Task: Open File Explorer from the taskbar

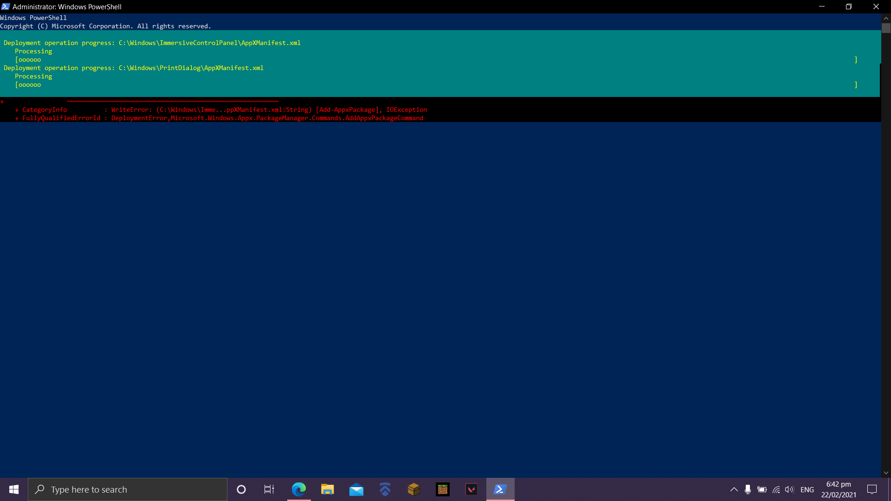Action: [x=328, y=489]
